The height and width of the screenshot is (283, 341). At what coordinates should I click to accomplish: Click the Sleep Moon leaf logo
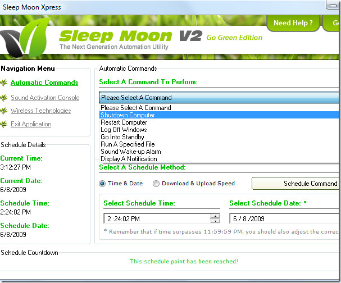coord(26,38)
